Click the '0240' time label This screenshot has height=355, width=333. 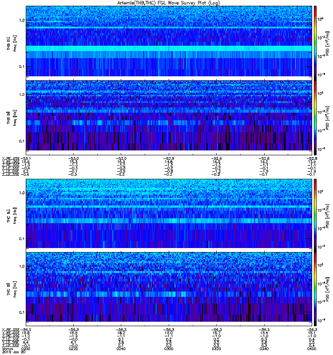pos(121,349)
